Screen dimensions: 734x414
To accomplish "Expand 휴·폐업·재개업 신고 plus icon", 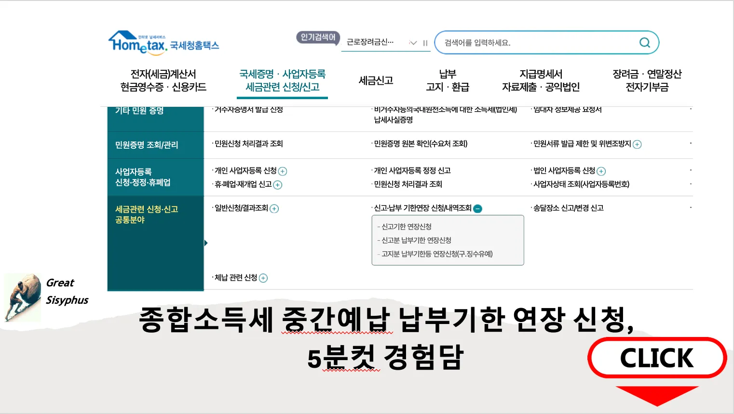I will point(277,185).
